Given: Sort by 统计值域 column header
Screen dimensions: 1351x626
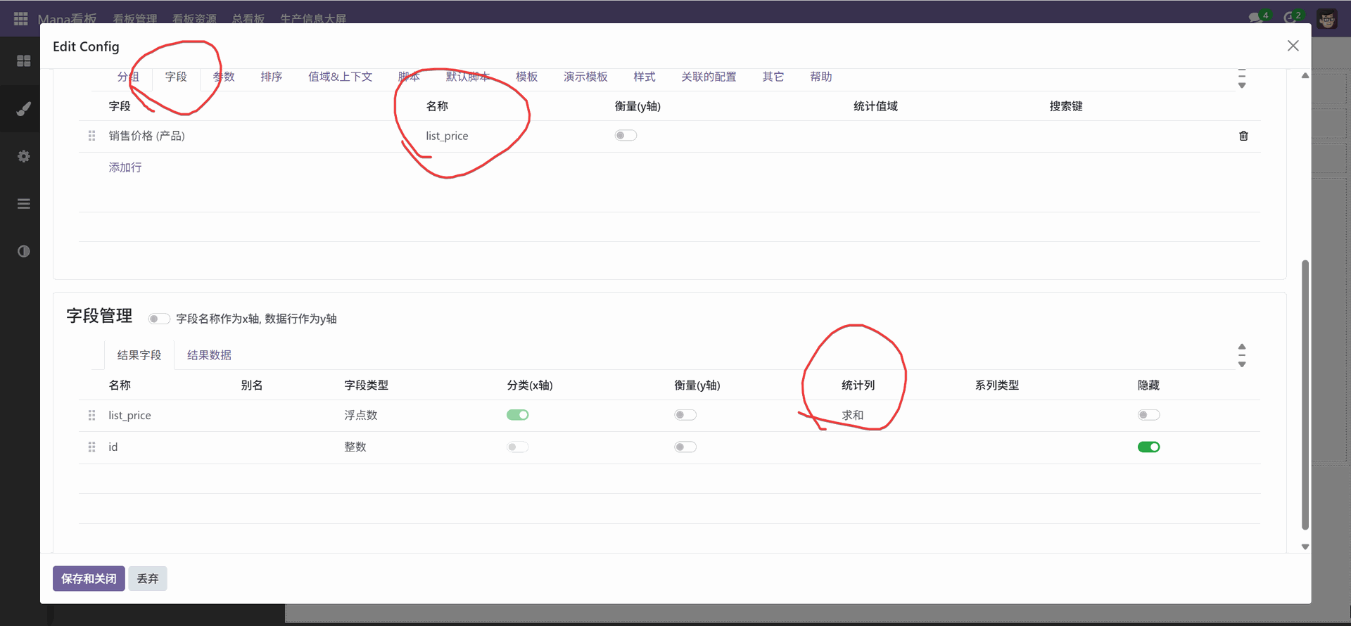Looking at the screenshot, I should pos(876,106).
